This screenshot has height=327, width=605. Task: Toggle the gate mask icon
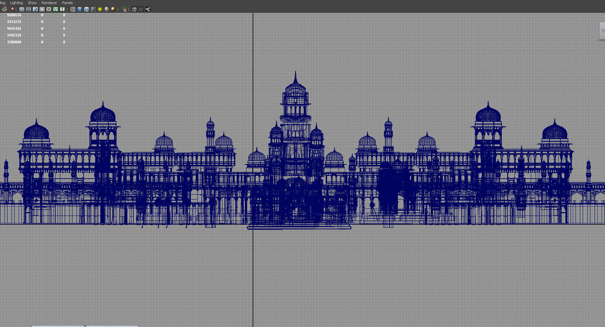[x=42, y=9]
